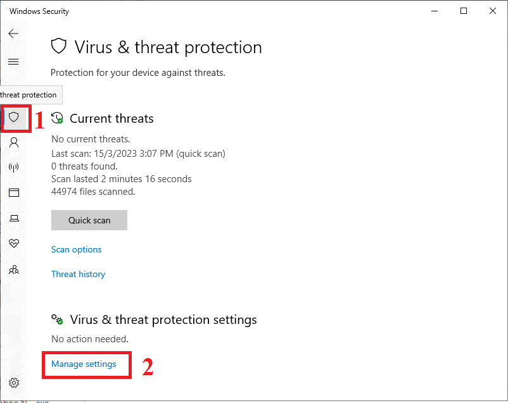
Task: Maximize the Windows Security window
Action: coord(464,11)
